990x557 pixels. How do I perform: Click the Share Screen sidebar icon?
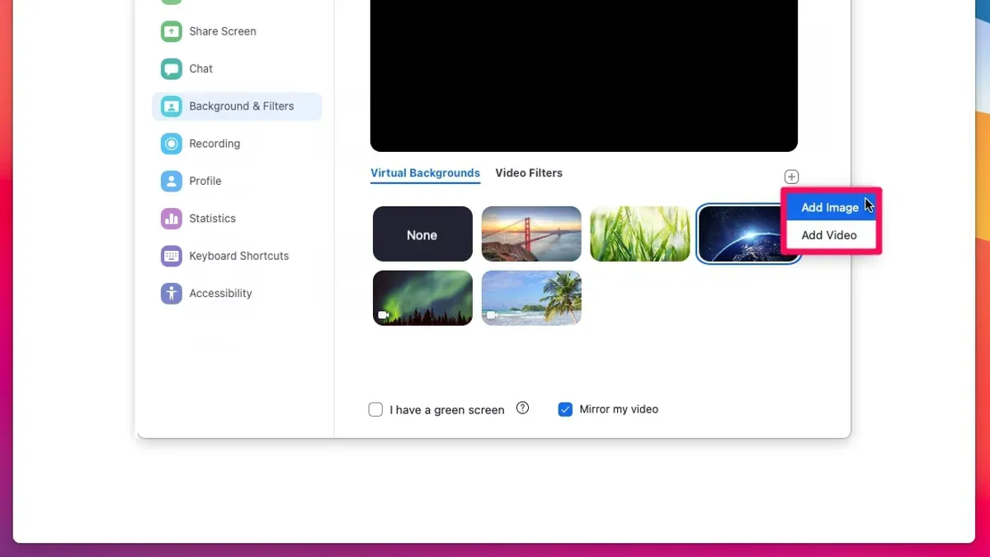click(171, 31)
